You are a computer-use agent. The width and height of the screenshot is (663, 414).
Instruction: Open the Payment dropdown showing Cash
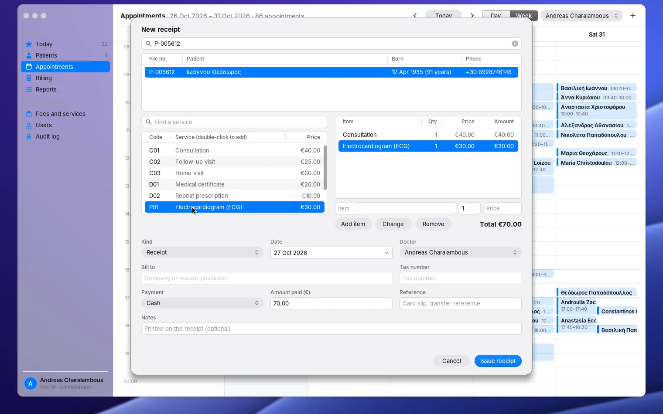(x=202, y=303)
